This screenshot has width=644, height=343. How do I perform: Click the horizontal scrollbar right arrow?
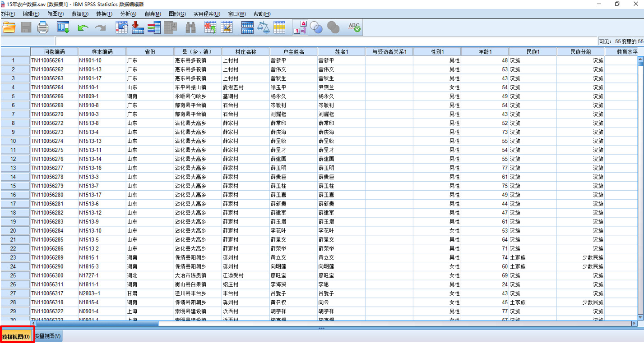click(x=635, y=323)
